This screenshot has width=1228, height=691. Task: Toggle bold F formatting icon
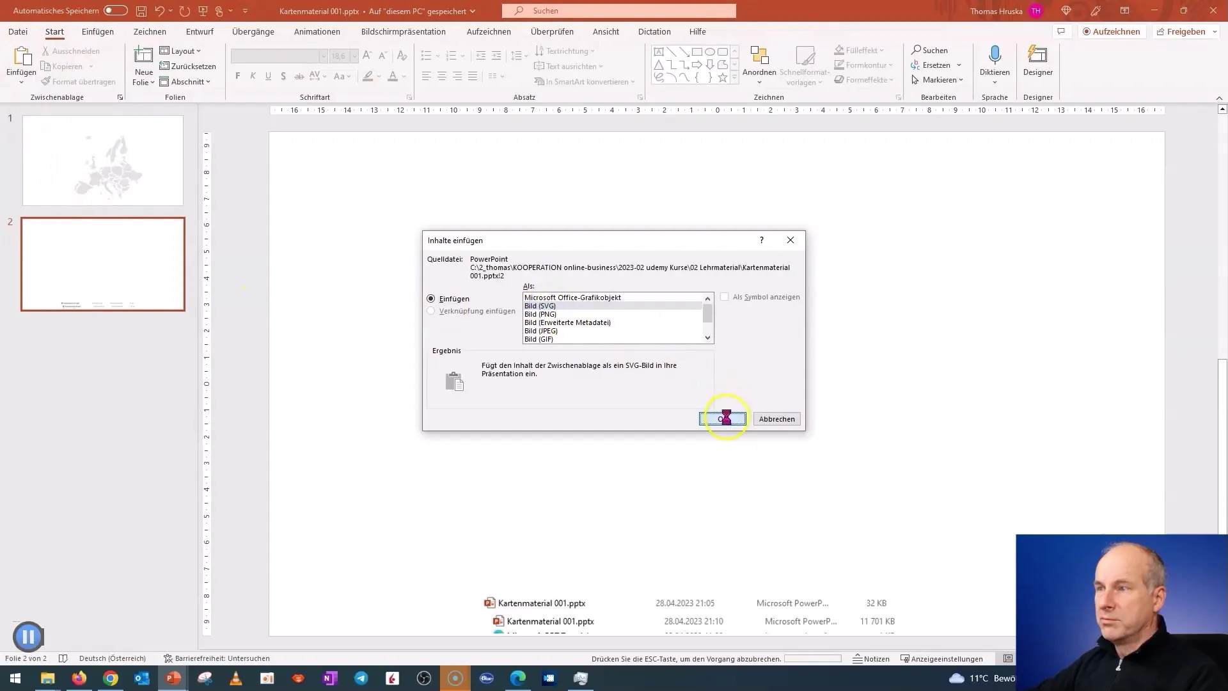click(x=238, y=76)
